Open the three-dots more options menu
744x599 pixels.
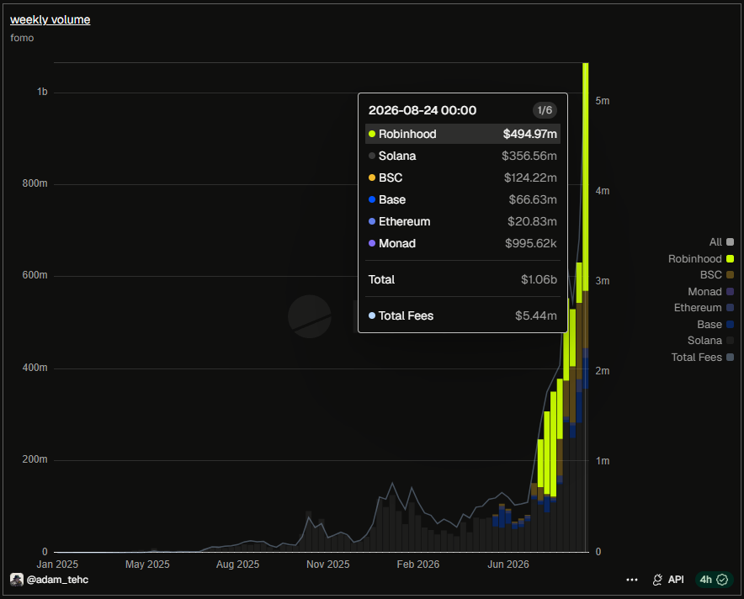tap(632, 580)
